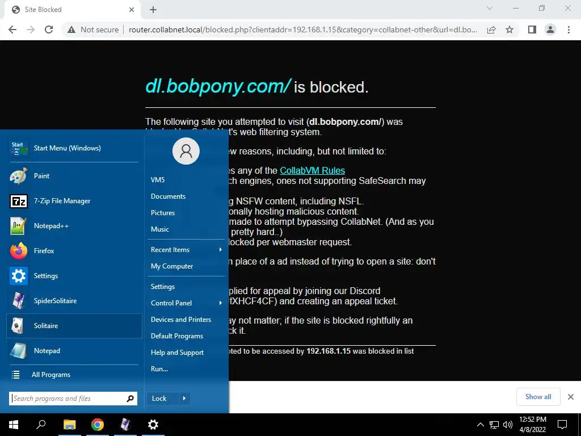581x436 pixels.
Task: Click the Not secure warning indicator
Action: pyautogui.click(x=93, y=30)
